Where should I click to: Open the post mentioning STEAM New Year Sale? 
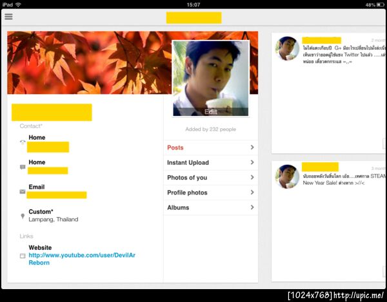coord(329,222)
